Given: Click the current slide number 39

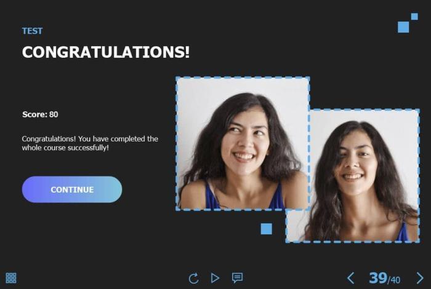Looking at the screenshot, I should [x=378, y=278].
